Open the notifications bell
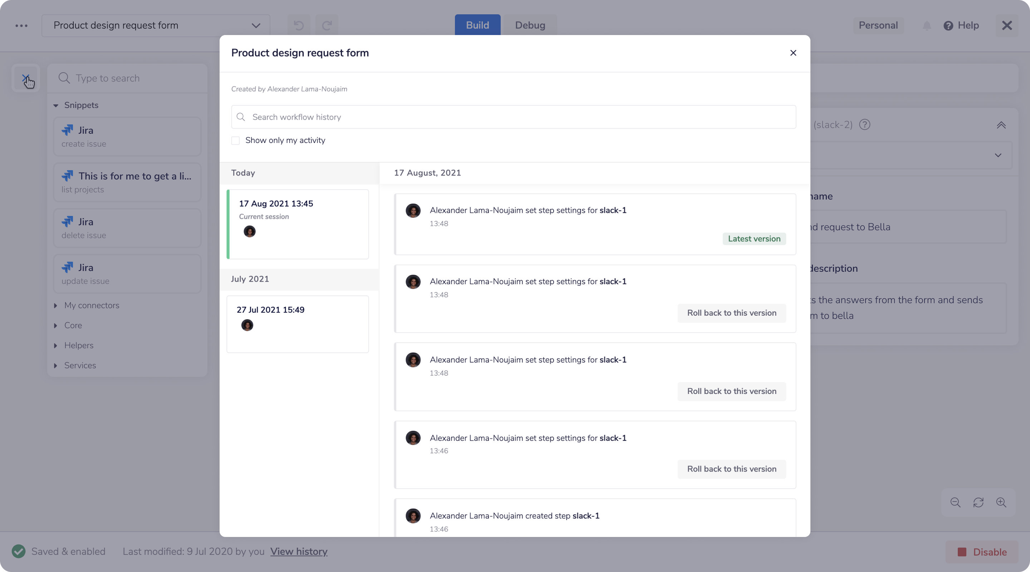Viewport: 1030px width, 572px height. pyautogui.click(x=927, y=26)
